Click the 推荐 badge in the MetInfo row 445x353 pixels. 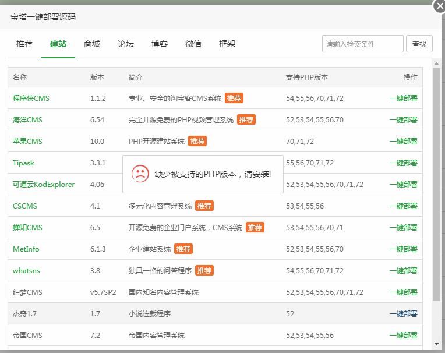pos(183,249)
